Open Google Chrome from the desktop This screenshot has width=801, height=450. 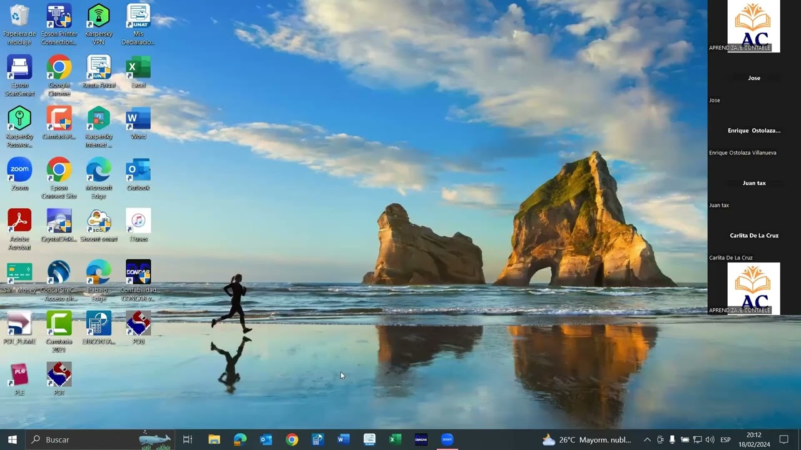pyautogui.click(x=59, y=76)
